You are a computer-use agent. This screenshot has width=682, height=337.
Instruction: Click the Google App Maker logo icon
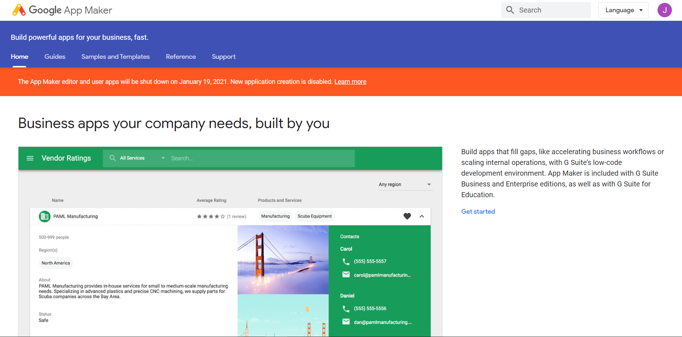coord(19,10)
